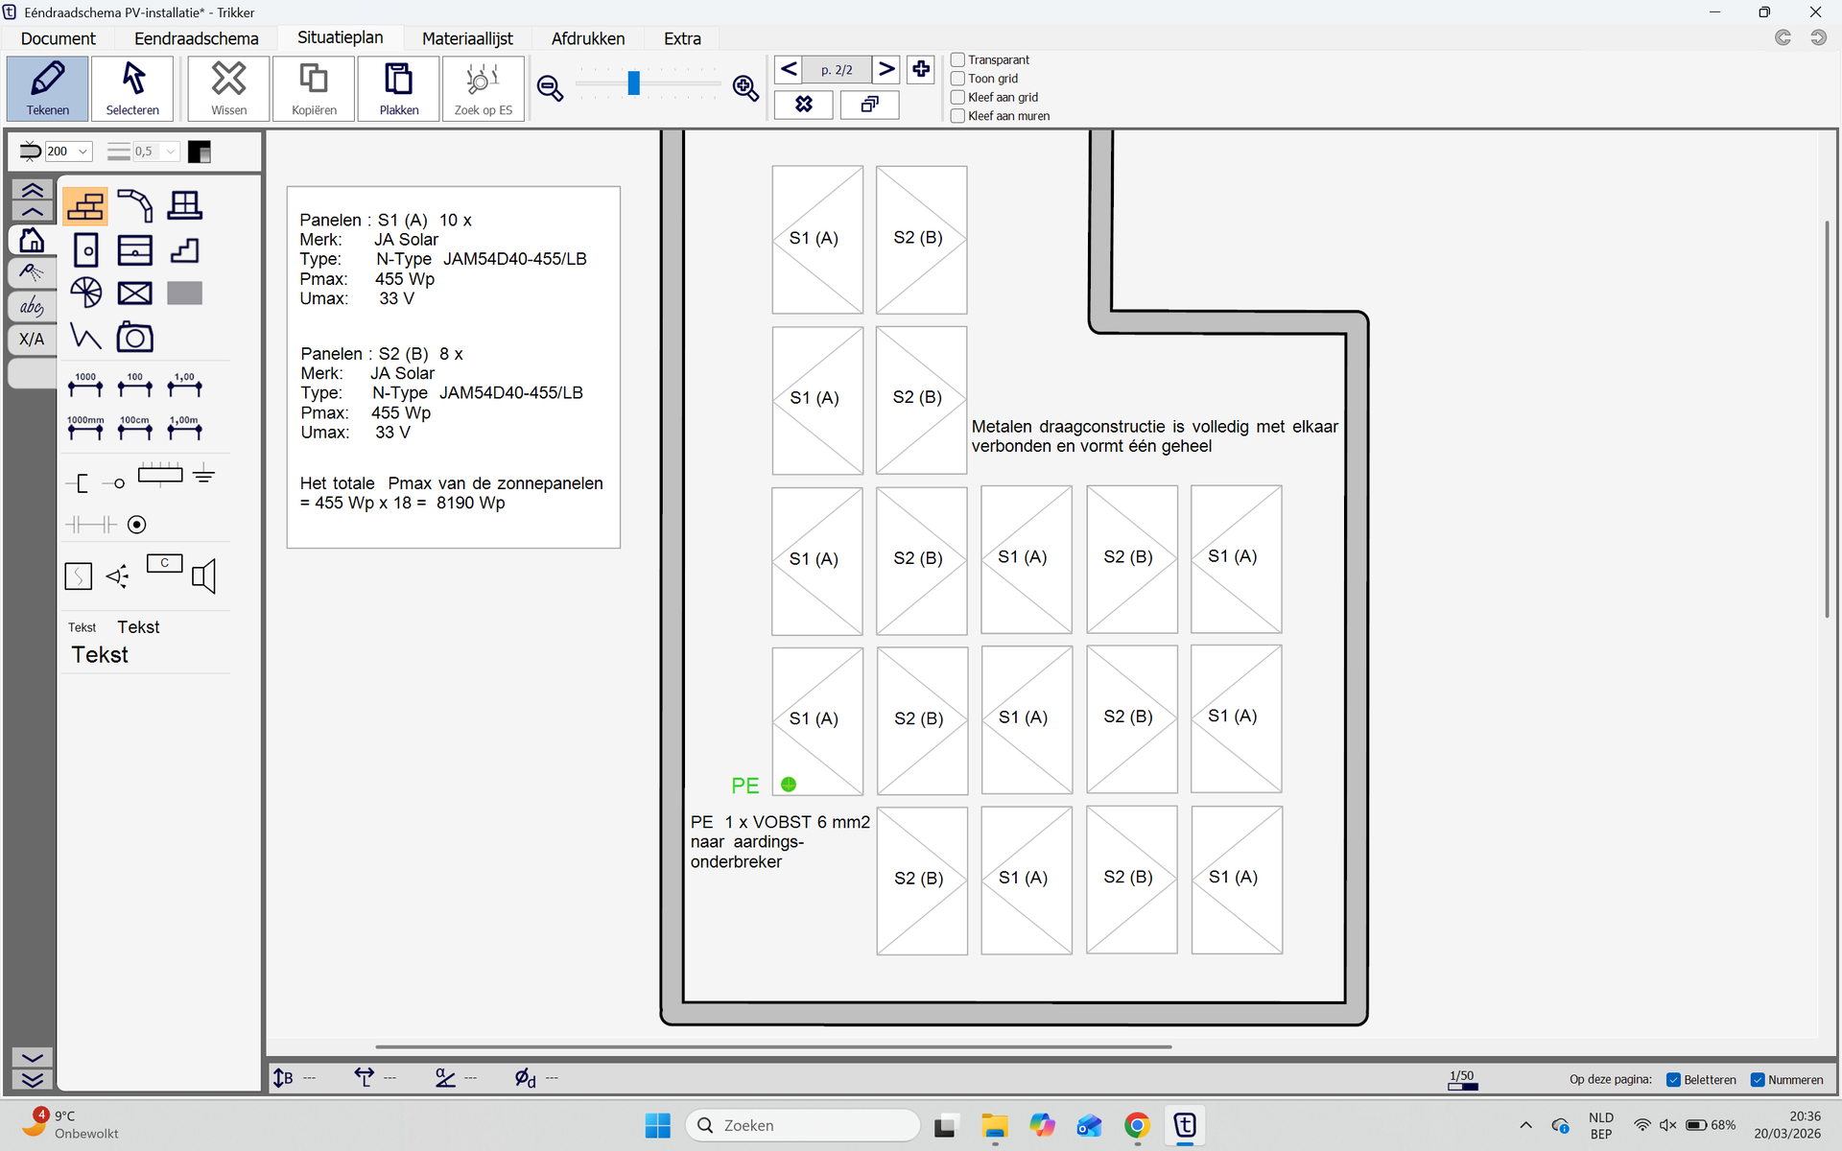1842x1151 pixels.
Task: Turn on Toon grid option
Action: point(957,79)
